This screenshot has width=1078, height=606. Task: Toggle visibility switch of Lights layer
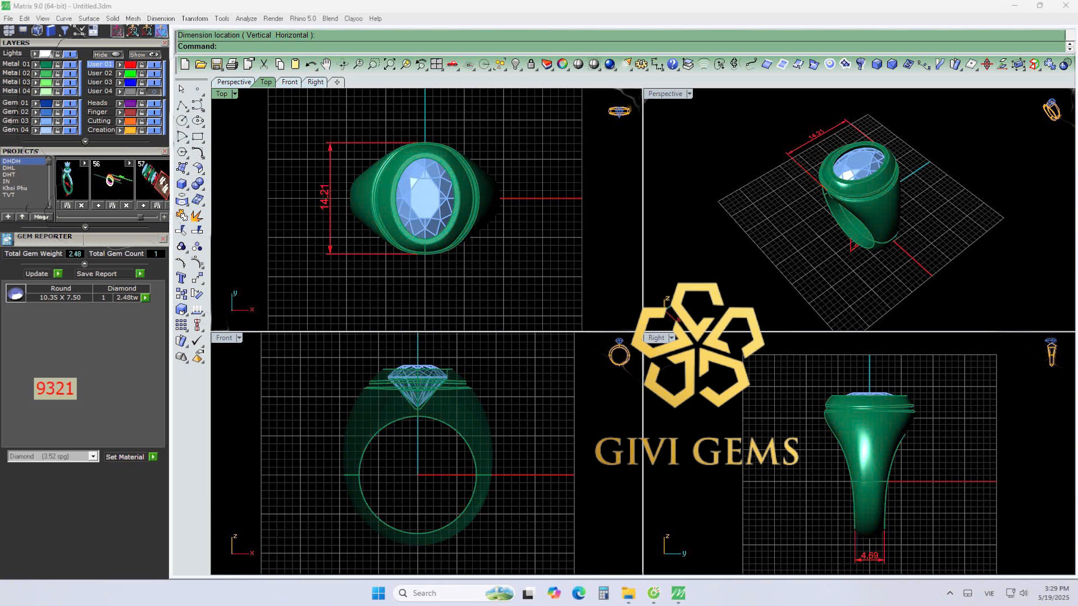click(70, 54)
